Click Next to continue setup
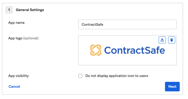 (x=172, y=86)
